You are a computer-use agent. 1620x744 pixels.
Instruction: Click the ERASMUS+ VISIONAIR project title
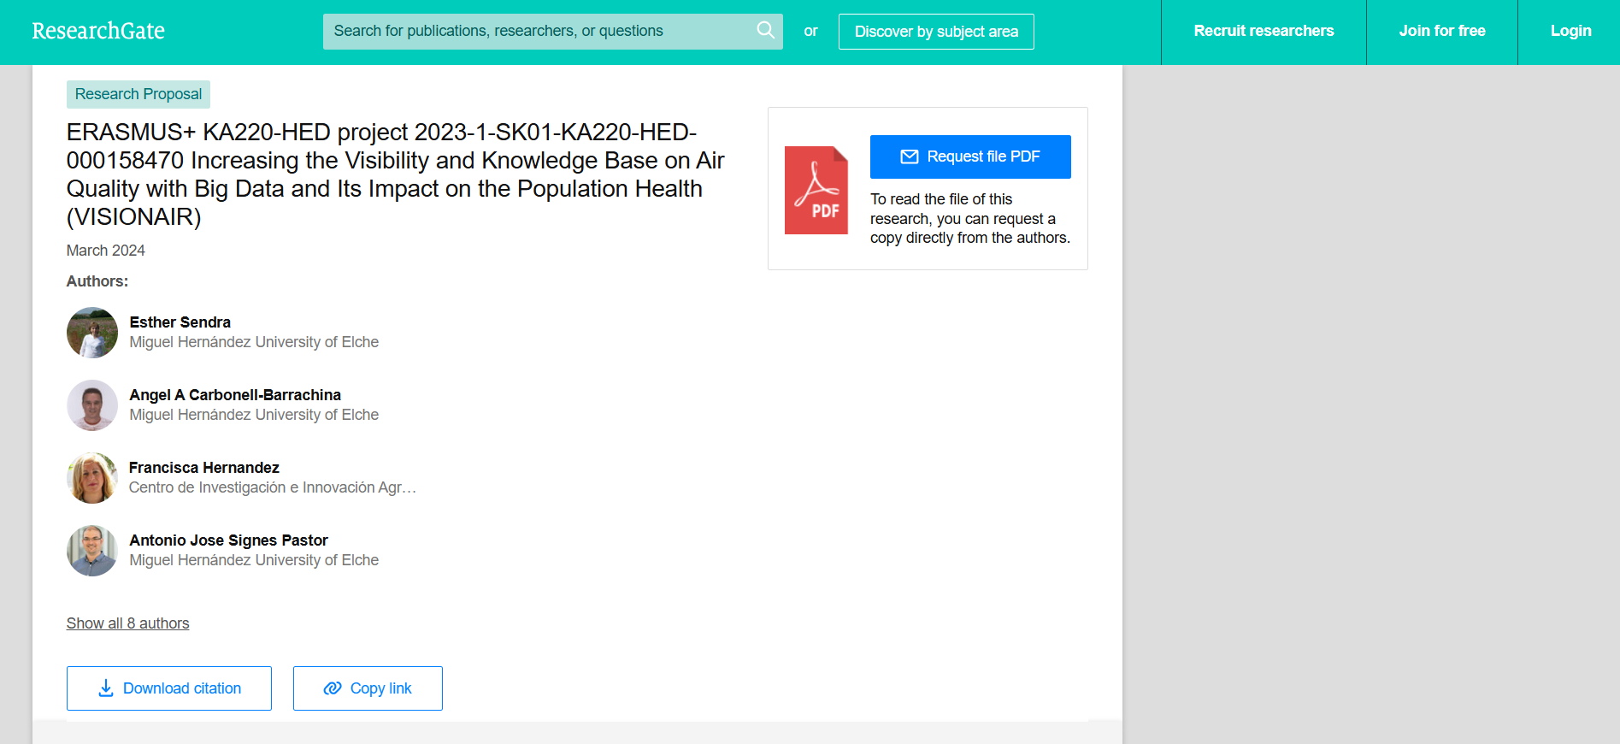396,174
